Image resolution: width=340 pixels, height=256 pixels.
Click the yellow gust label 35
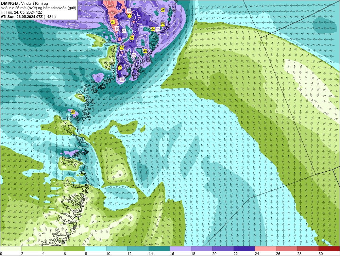(x=130, y=15)
